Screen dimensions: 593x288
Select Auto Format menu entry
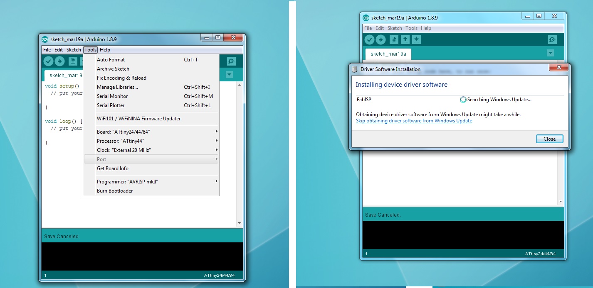(151, 60)
